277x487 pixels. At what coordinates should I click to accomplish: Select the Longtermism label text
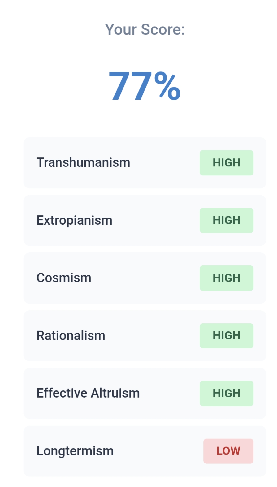[75, 451]
